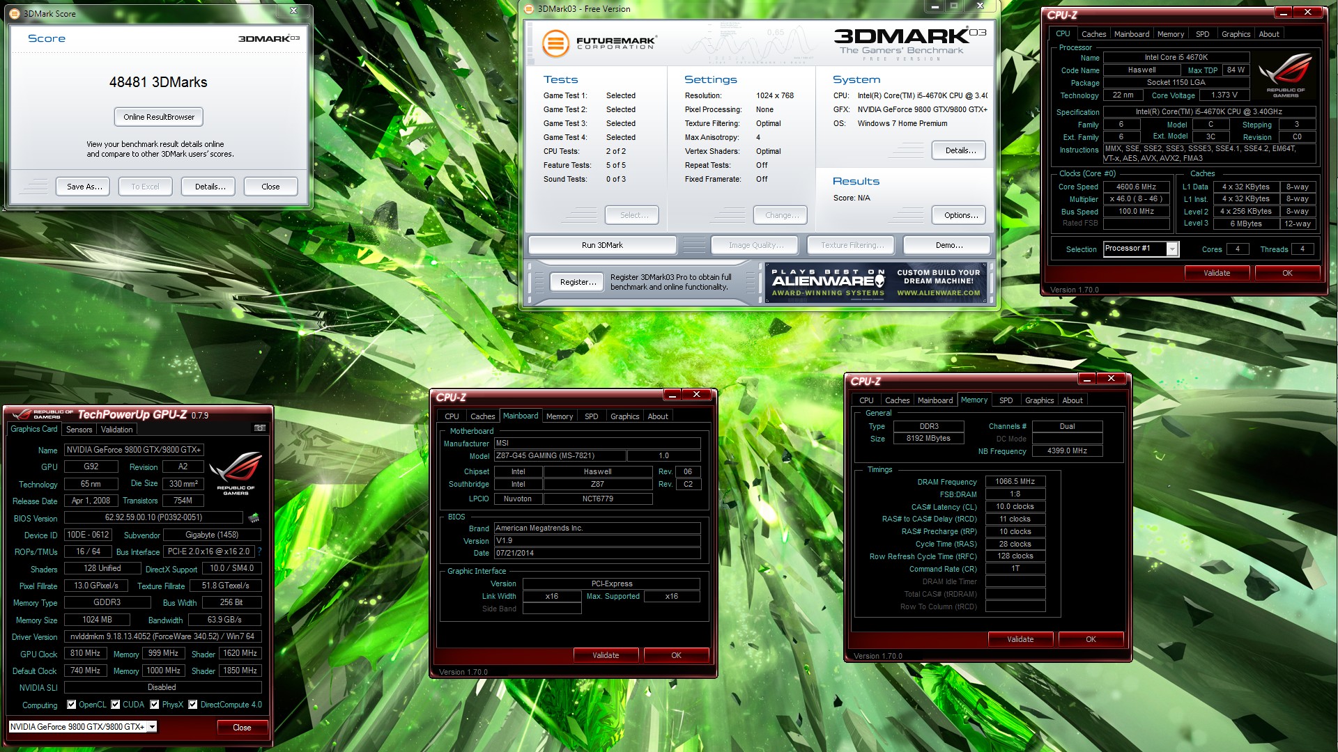Click Validate in CPU-Z Memory window
The width and height of the screenshot is (1338, 752).
pos(1020,639)
